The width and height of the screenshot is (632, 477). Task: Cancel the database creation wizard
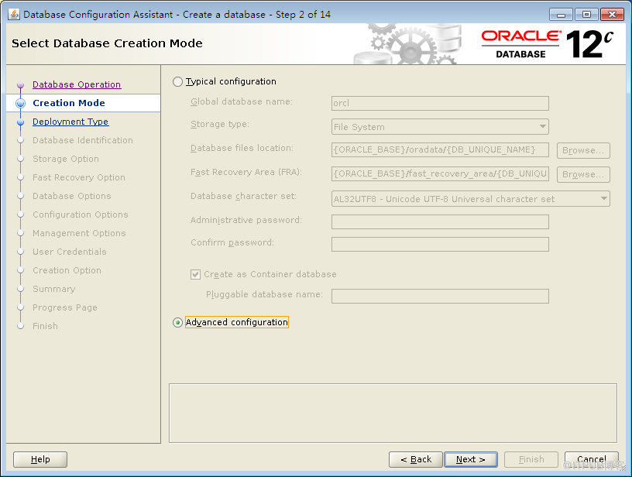coord(591,459)
